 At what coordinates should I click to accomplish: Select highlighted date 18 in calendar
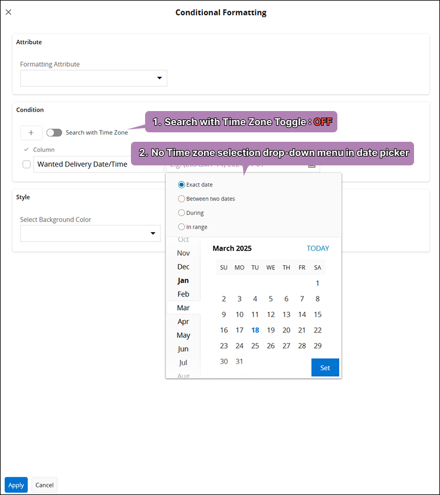255,330
